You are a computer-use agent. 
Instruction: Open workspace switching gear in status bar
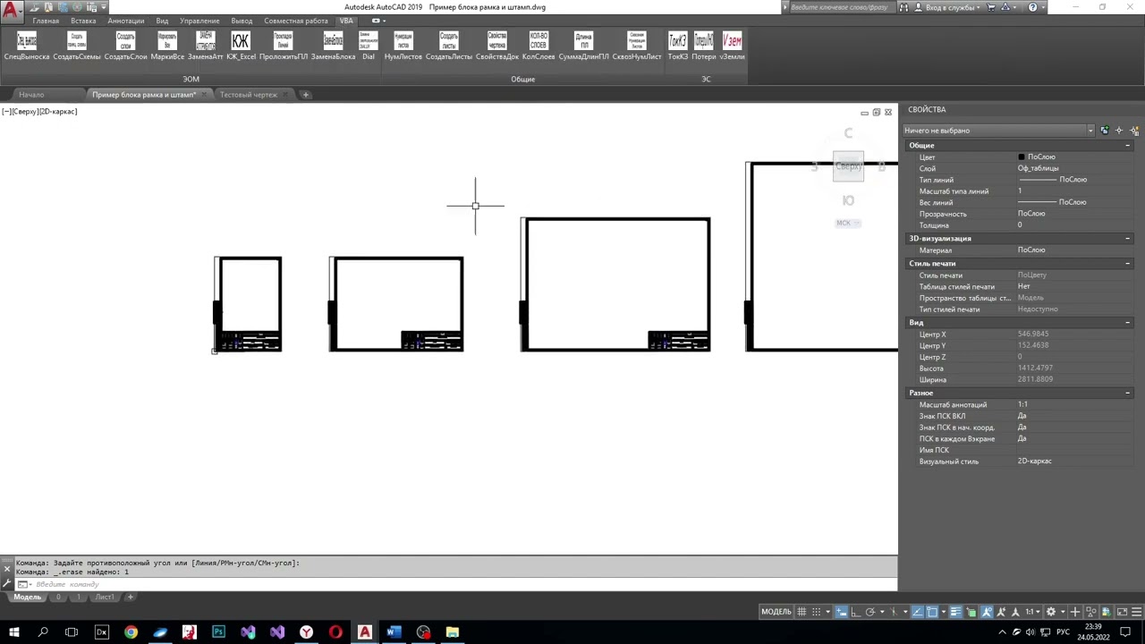pyautogui.click(x=1050, y=612)
